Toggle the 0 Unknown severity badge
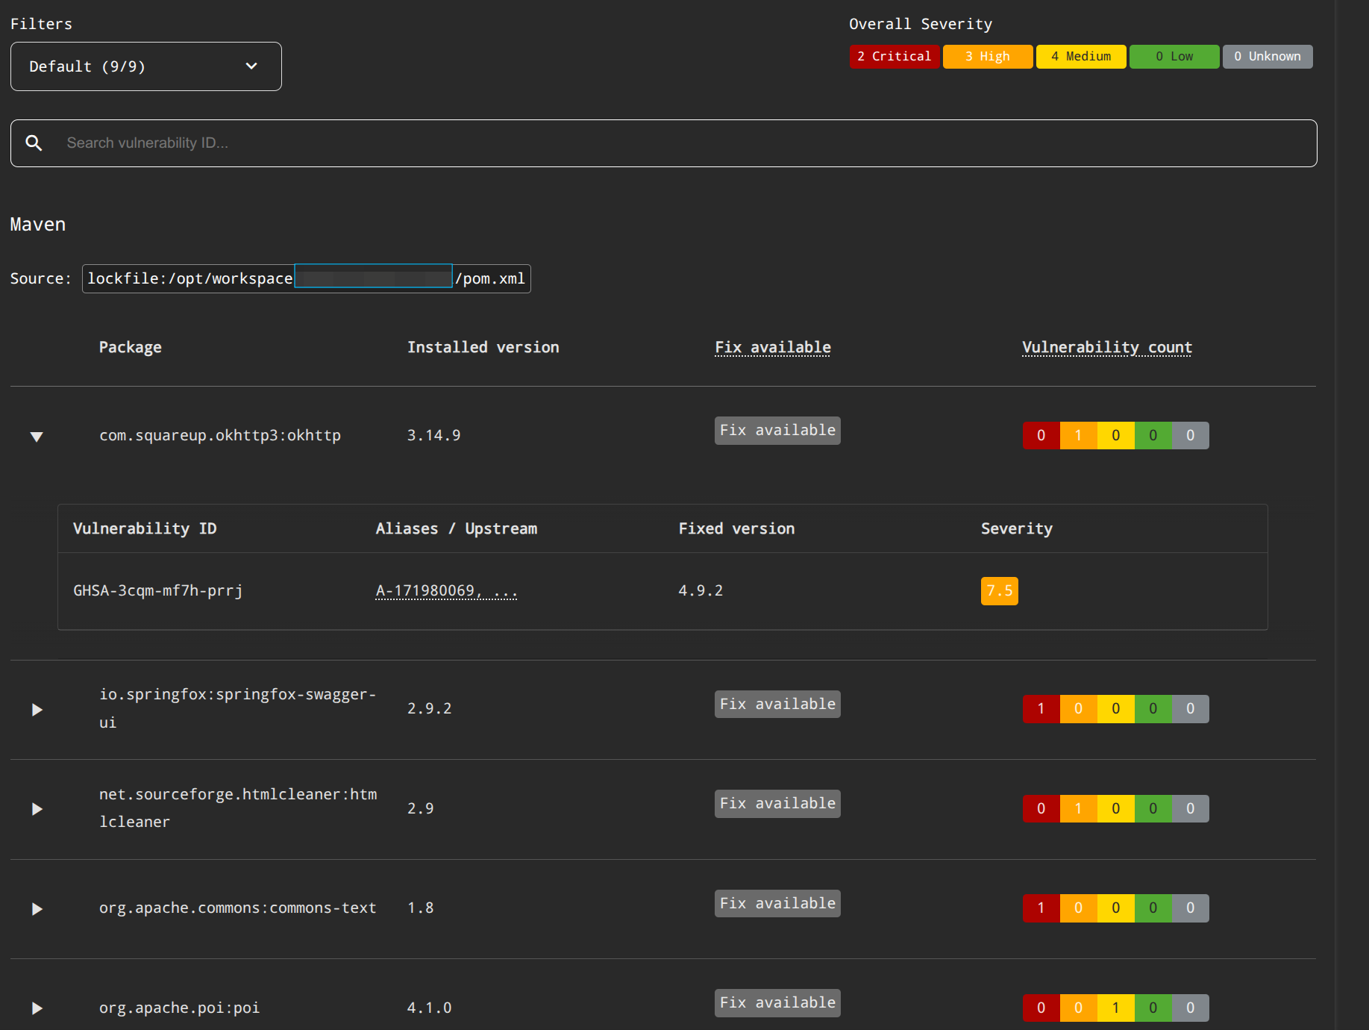This screenshot has height=1030, width=1369. pos(1267,57)
